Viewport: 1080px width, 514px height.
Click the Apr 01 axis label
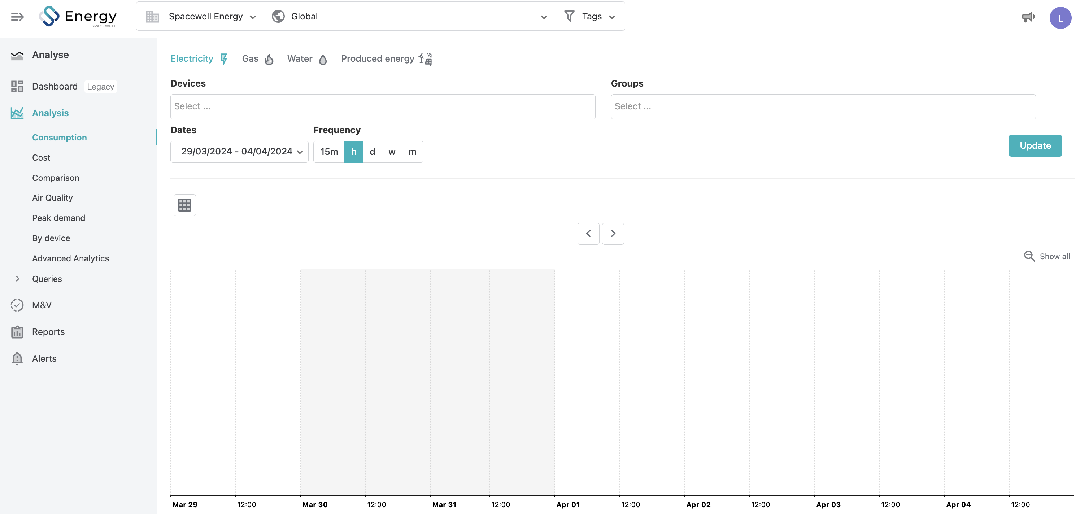568,505
